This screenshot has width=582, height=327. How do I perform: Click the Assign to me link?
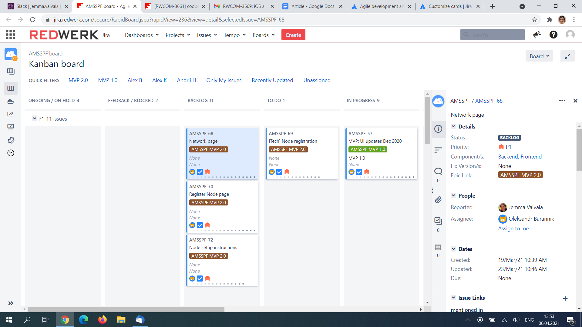coord(513,229)
